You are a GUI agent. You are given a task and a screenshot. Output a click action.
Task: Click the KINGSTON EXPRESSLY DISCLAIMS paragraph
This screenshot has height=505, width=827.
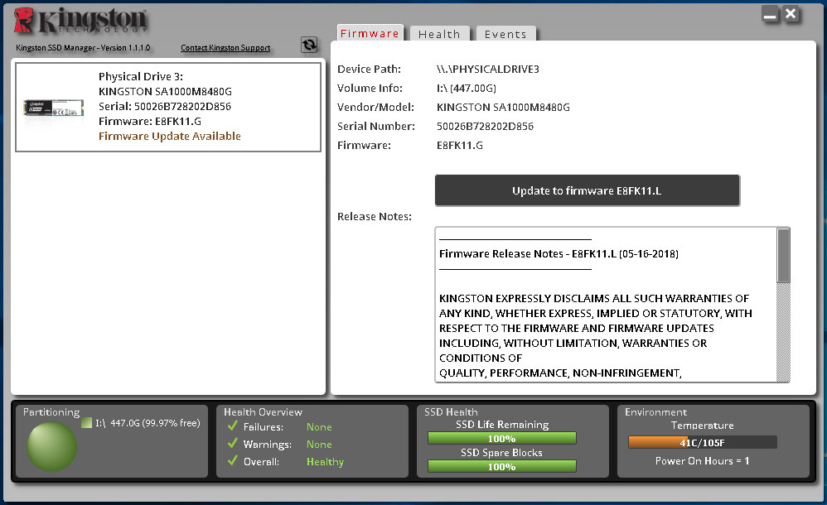596,335
